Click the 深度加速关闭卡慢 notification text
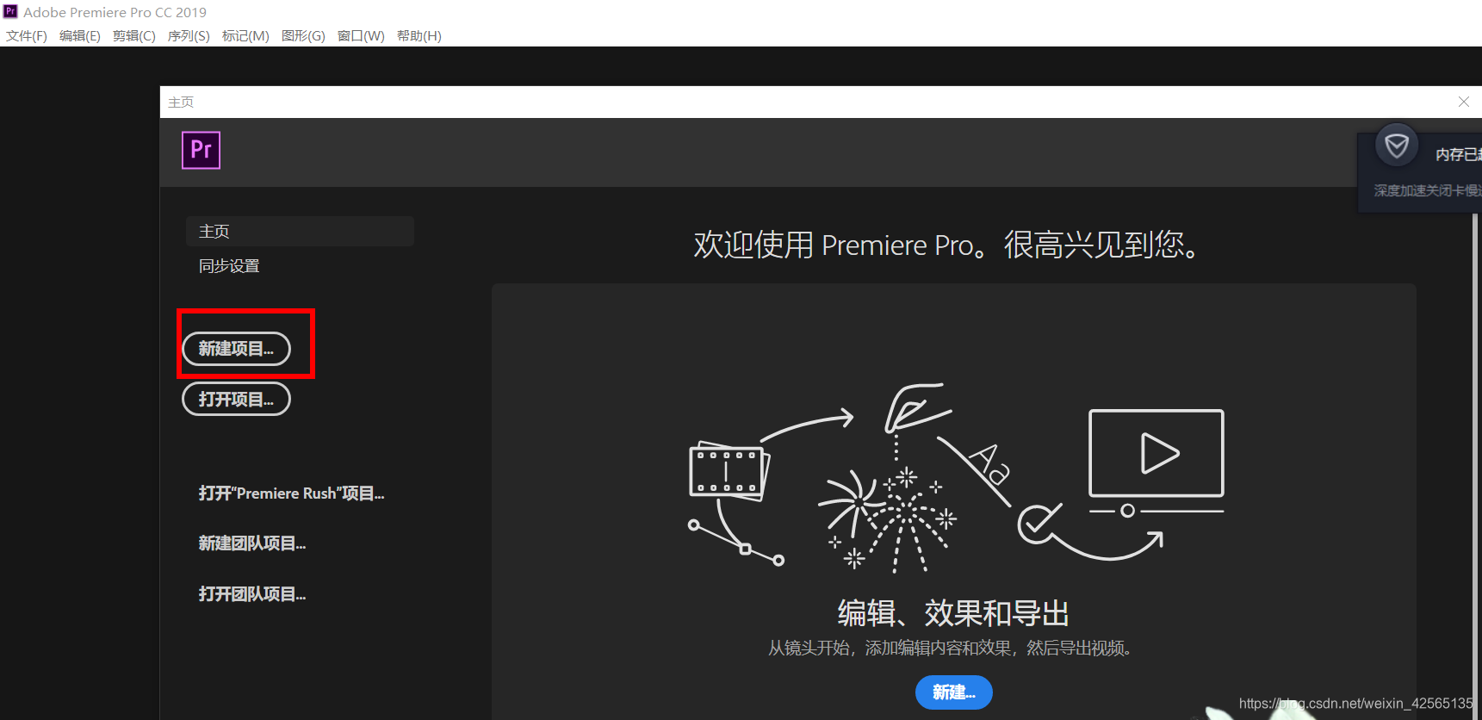The height and width of the screenshot is (720, 1482). pos(1427,190)
